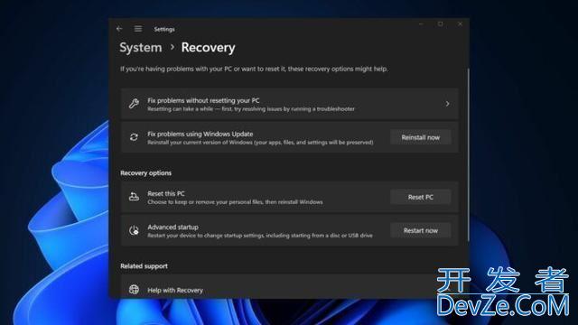Click the Settings title text
578x325 pixels.
pos(164,29)
